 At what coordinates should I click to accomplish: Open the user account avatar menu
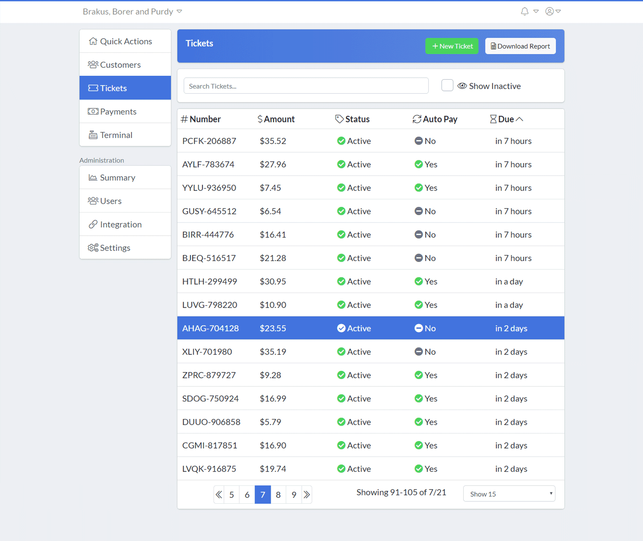coord(549,11)
